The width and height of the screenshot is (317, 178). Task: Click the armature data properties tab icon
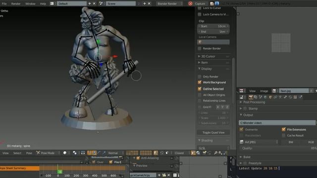coord(280,97)
